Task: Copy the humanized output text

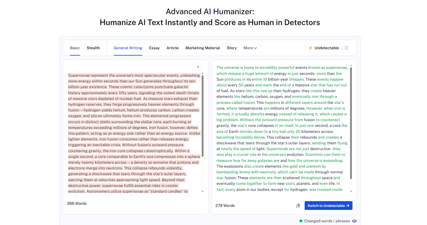Action: click(x=298, y=206)
